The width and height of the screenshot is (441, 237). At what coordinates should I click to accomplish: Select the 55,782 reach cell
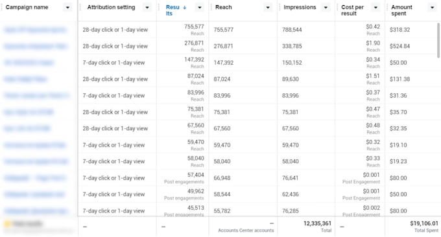222,211
